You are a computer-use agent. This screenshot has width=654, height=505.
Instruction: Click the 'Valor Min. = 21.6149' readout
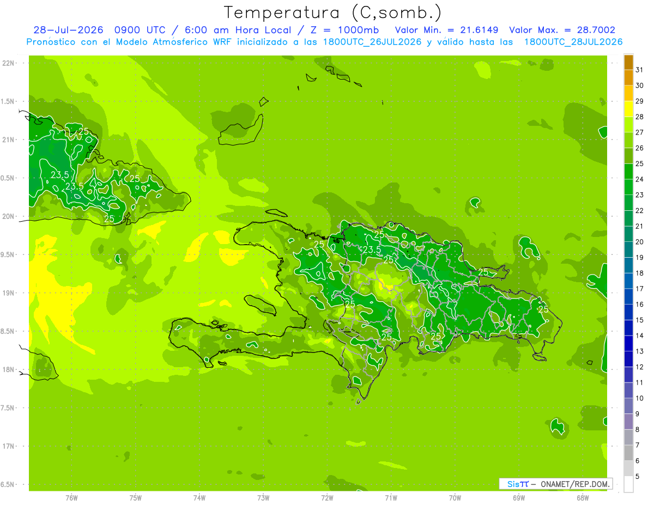(x=446, y=30)
